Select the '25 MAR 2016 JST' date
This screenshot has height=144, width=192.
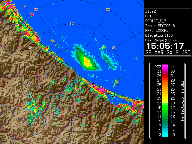[x=168, y=52]
